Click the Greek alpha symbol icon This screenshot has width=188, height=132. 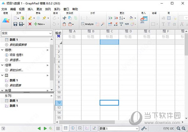(175, 24)
